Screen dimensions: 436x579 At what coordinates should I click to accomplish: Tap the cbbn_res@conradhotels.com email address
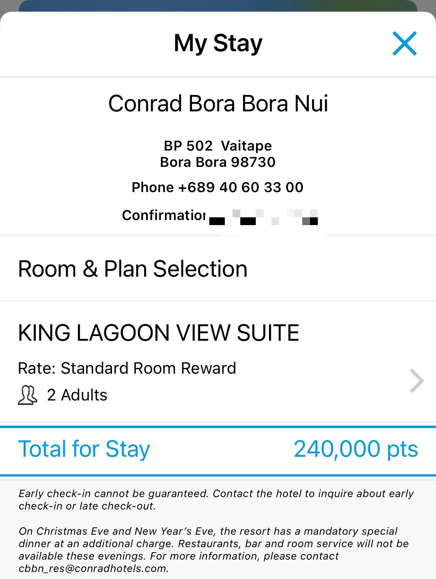click(x=94, y=569)
